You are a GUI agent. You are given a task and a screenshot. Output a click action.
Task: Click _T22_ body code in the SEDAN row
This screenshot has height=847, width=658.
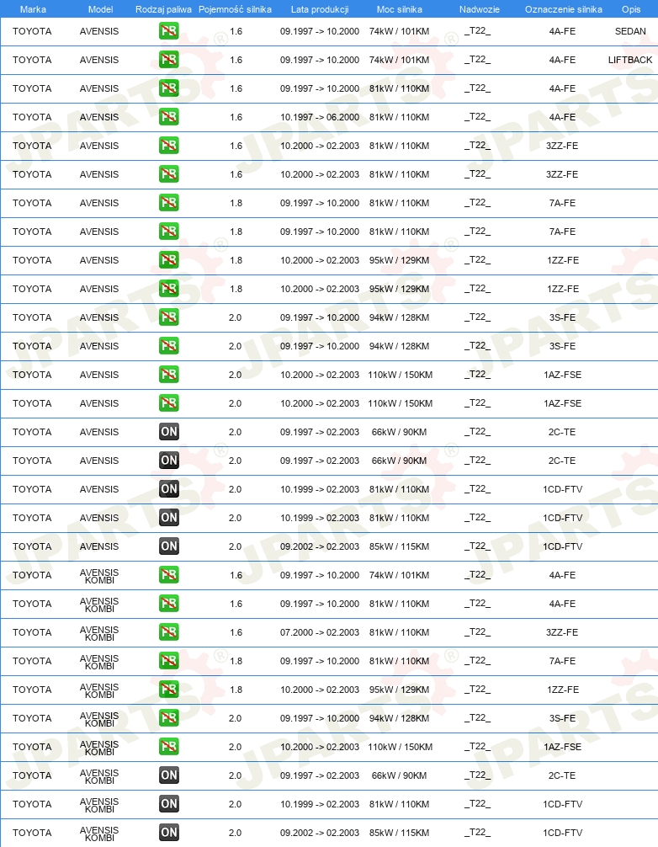tap(478, 31)
